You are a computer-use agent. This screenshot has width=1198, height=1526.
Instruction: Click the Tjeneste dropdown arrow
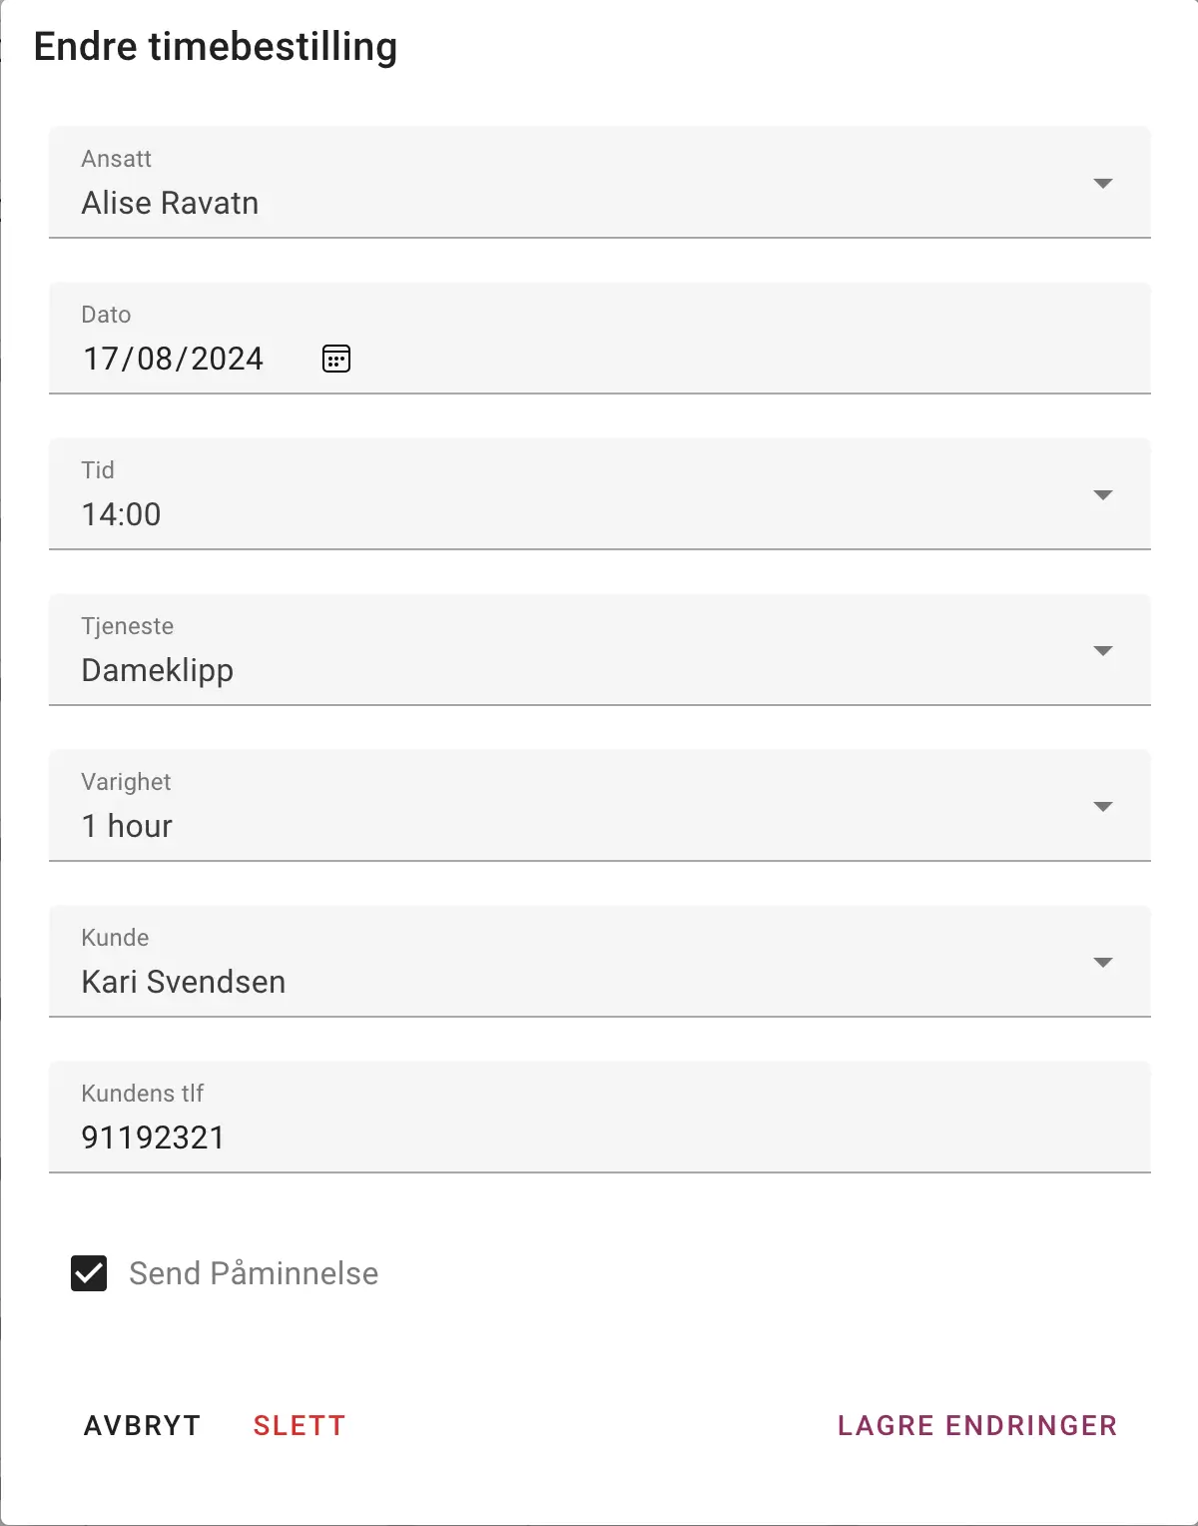[1102, 651]
